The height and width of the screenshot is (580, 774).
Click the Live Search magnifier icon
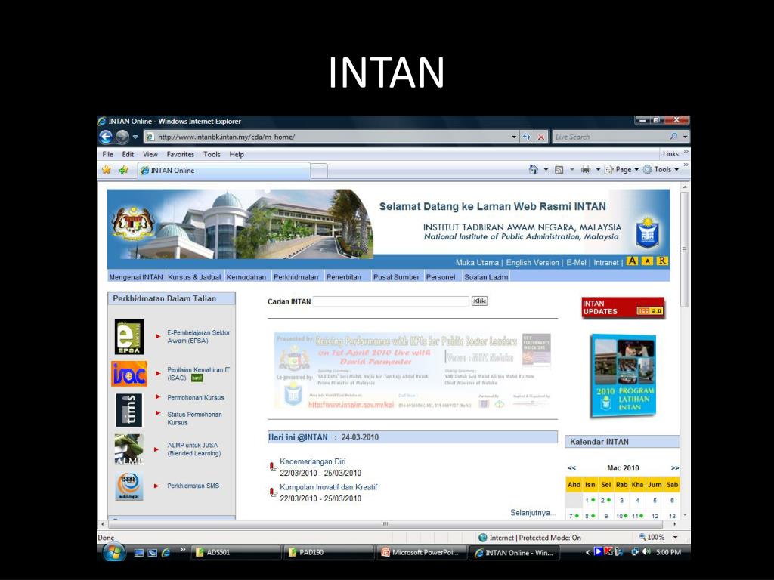tap(673, 137)
